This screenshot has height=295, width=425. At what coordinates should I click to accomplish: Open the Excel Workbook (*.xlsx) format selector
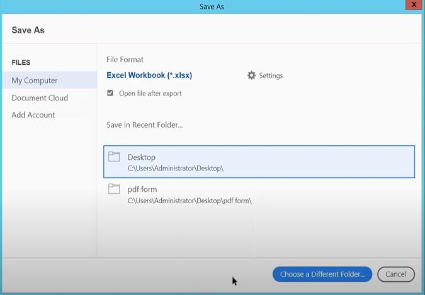coord(149,75)
